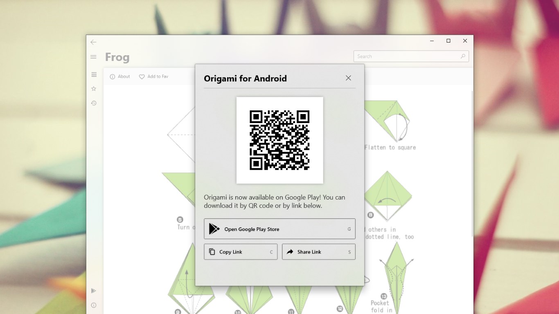Screen dimensions: 559x314
Task: Click Add to Fav heart button
Action: coord(153,76)
